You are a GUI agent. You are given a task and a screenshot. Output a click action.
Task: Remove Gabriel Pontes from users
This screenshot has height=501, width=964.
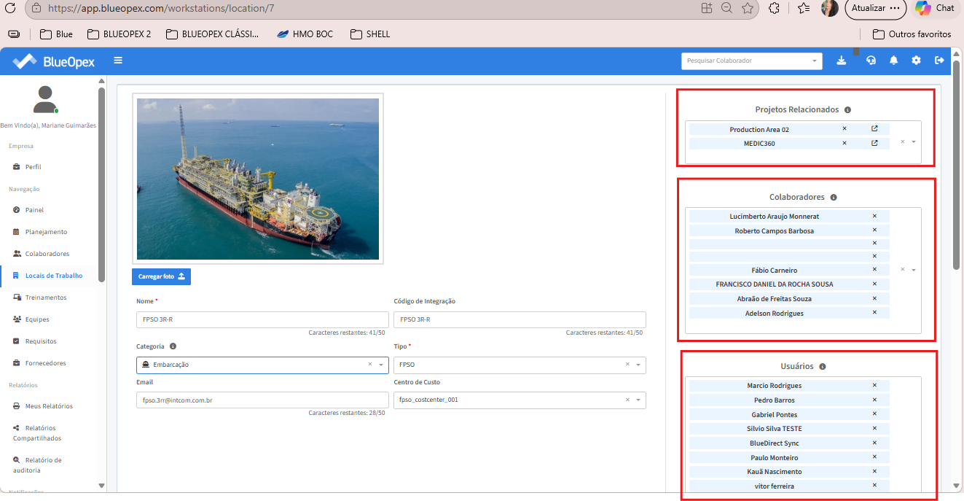click(874, 414)
